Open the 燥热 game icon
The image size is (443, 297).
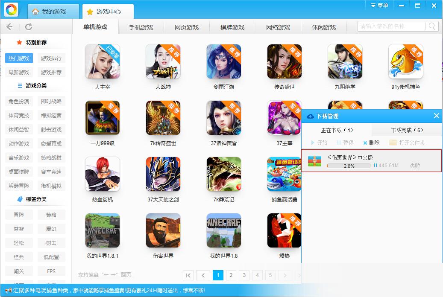point(284,230)
